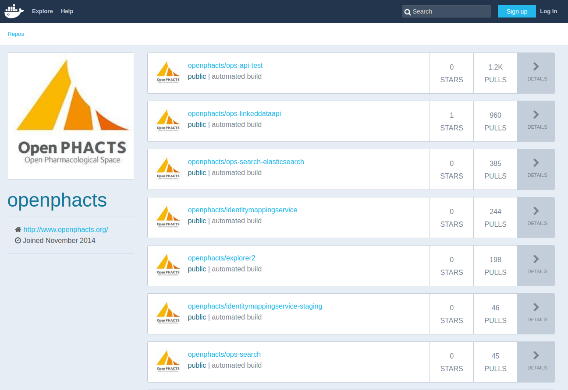This screenshot has height=390, width=568.
Task: Open details for ops-api-test repository
Action: (x=536, y=73)
